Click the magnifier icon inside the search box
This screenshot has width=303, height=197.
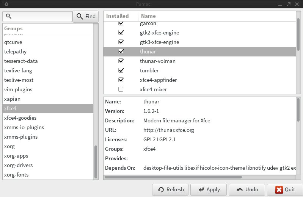point(8,16)
